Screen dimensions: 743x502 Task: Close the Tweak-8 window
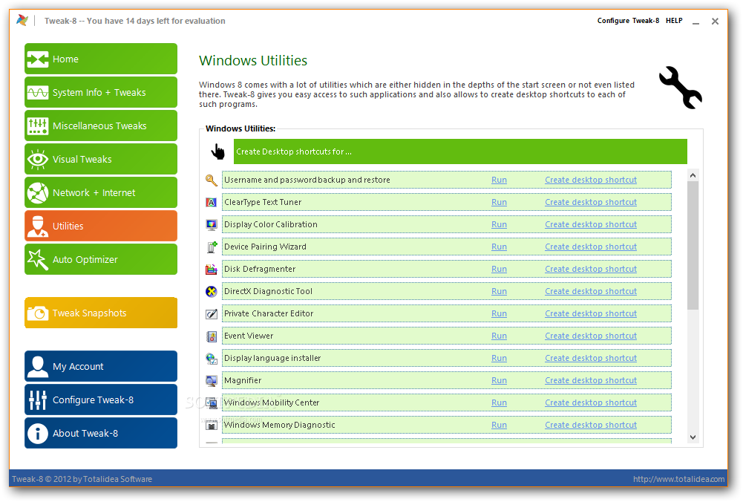click(x=715, y=22)
